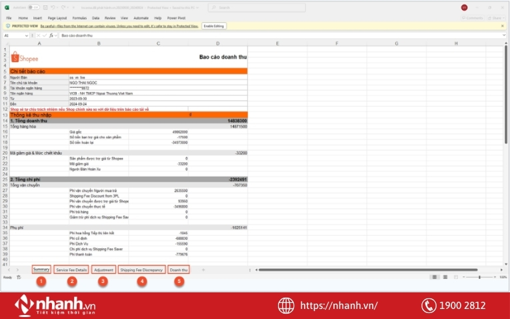Switch to Shipping Fee Discrepancy sheet

click(141, 270)
